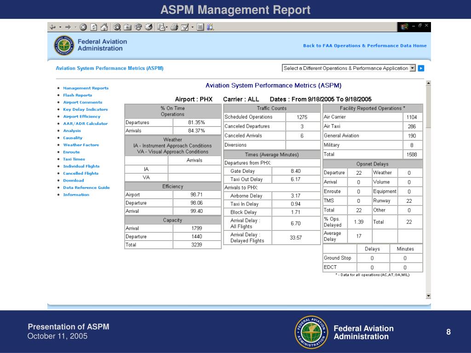Expand the Mail icon dropdown arrow
Image resolution: width=471 pixels, height=353 pixels.
point(167,27)
